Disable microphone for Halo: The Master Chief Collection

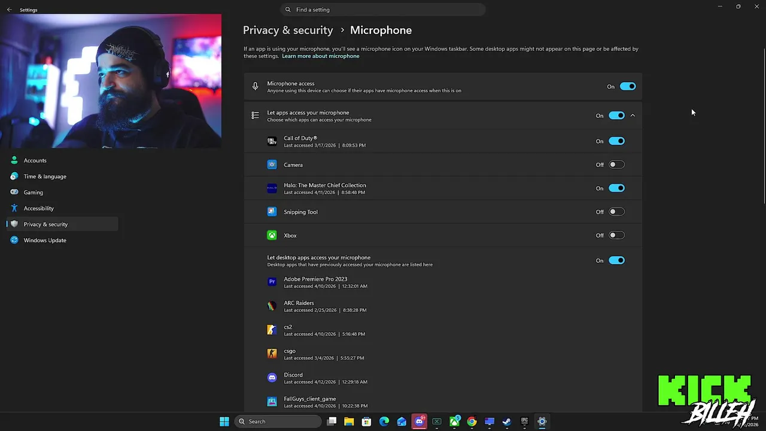point(616,189)
